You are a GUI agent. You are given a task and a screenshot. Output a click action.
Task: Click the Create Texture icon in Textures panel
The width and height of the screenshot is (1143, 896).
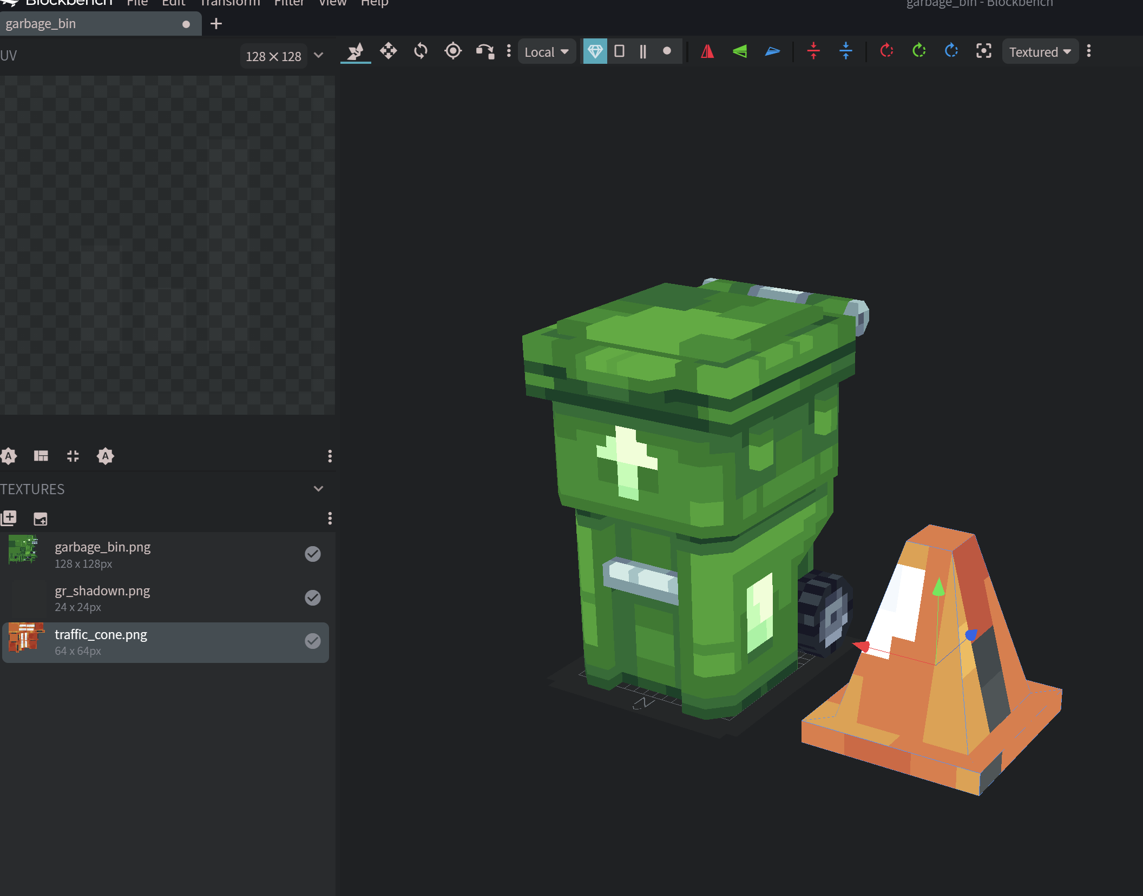coord(9,517)
